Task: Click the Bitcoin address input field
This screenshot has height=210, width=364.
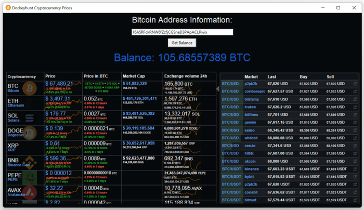Action: 182,32
